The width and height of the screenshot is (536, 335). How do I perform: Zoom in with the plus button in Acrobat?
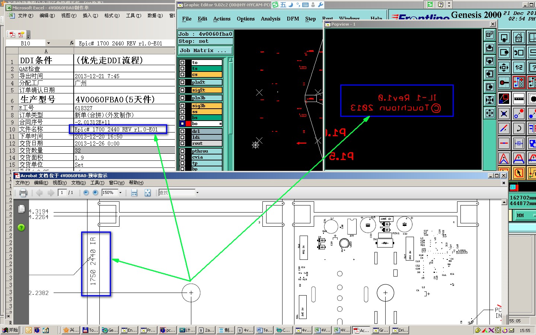coord(95,192)
